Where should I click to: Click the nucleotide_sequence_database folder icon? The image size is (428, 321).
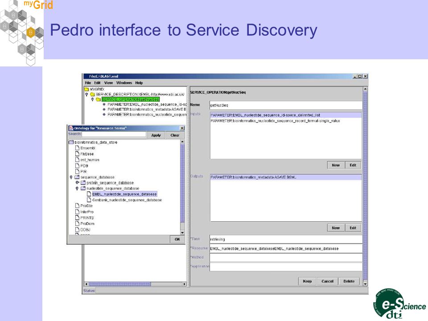tap(83, 188)
